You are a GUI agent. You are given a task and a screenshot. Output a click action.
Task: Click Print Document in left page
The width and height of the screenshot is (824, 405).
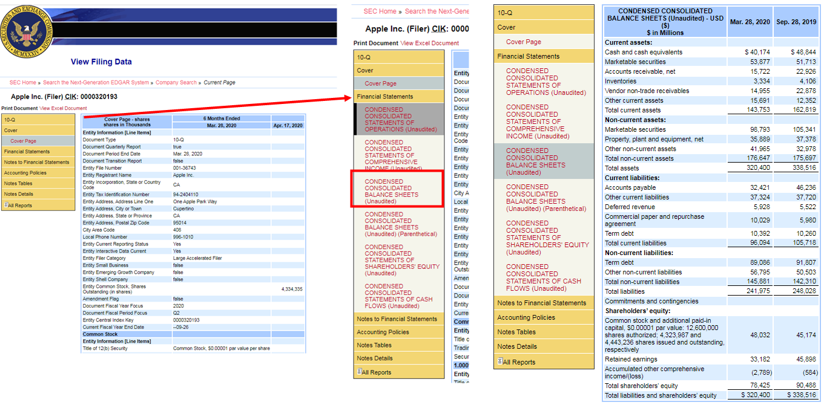click(x=19, y=108)
